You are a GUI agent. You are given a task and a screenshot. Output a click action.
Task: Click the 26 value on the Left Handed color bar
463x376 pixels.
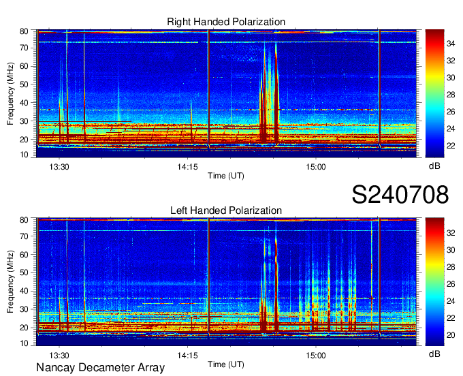pyautogui.click(x=451, y=284)
